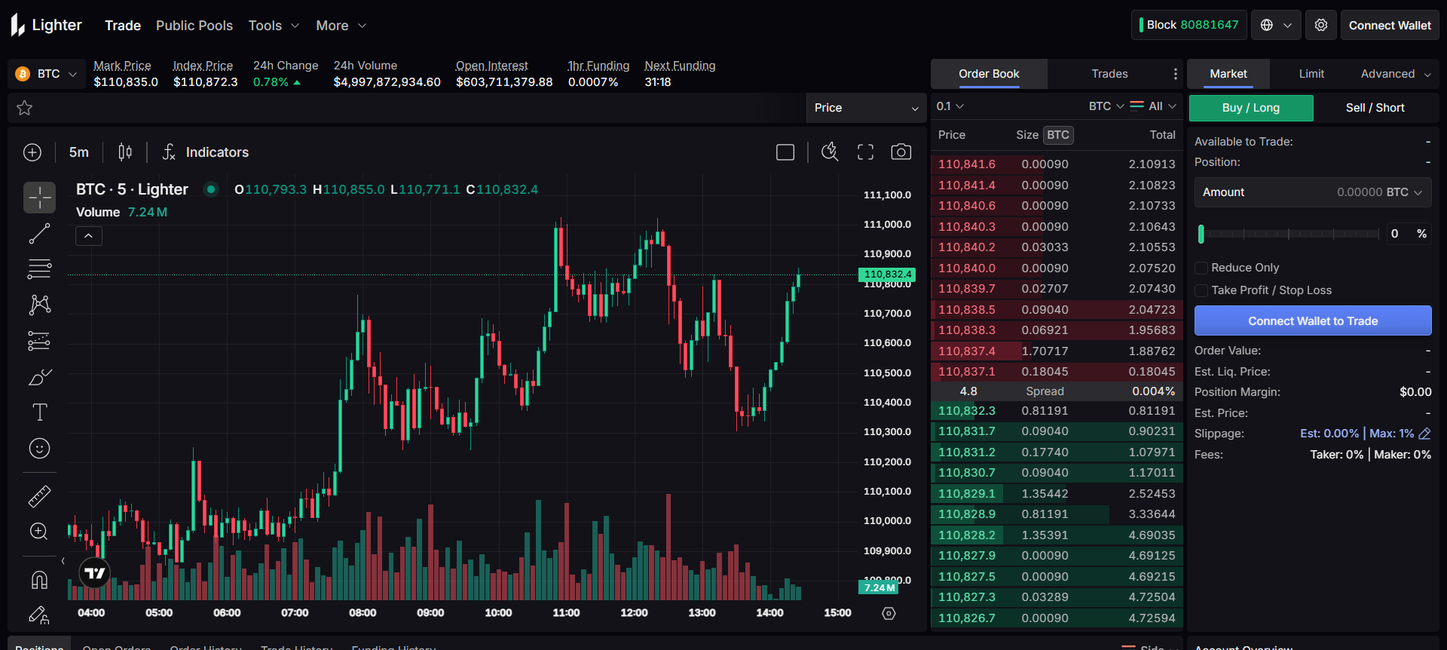Click the Amount input field
Image resolution: width=1447 pixels, height=650 pixels.
click(1313, 192)
